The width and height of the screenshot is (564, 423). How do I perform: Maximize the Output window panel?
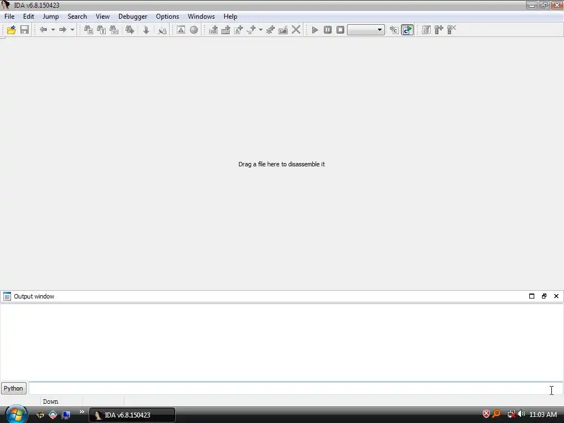[532, 296]
